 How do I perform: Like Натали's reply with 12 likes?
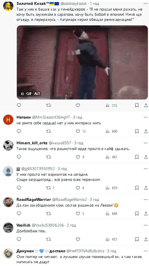pyautogui.click(x=78, y=131)
